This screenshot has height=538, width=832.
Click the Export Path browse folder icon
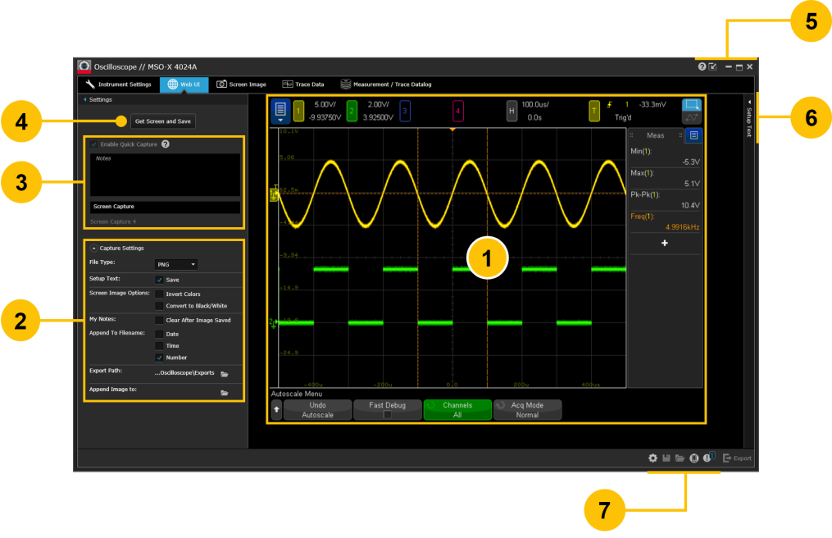pyautogui.click(x=224, y=373)
